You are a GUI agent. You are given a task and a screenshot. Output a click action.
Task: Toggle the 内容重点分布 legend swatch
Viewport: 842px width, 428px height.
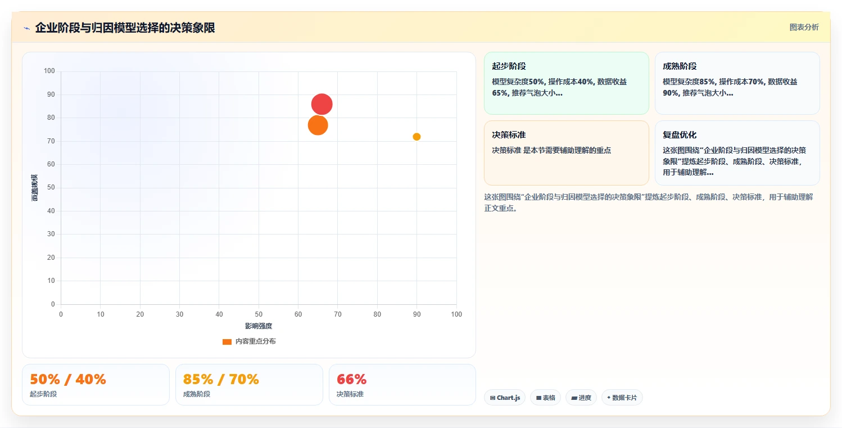coord(227,341)
